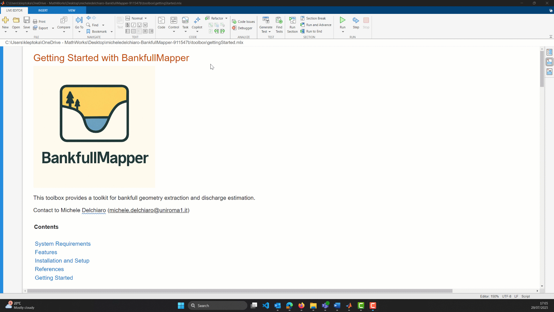Switch to hide code view
This screenshot has width=554, height=312.
(x=549, y=72)
